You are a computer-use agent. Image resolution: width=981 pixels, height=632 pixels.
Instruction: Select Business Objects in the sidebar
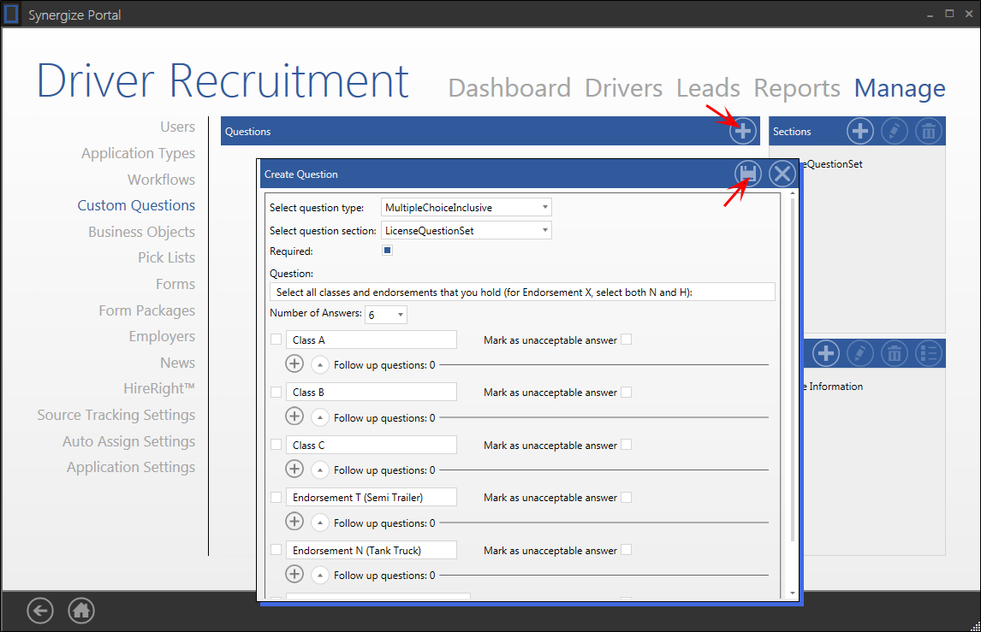click(141, 232)
